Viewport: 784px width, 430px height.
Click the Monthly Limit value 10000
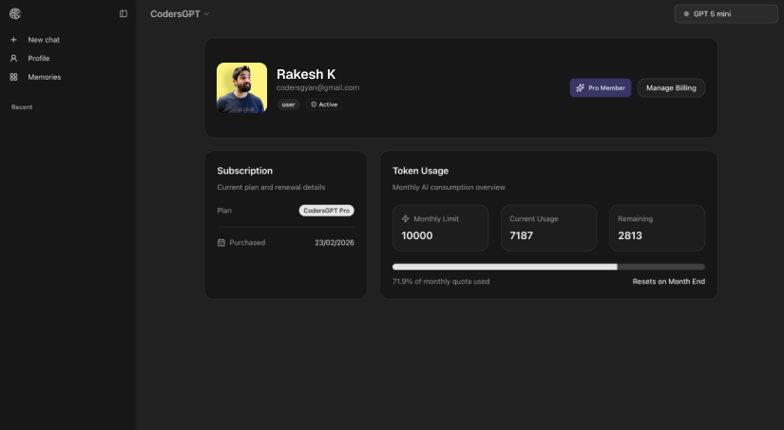point(417,235)
